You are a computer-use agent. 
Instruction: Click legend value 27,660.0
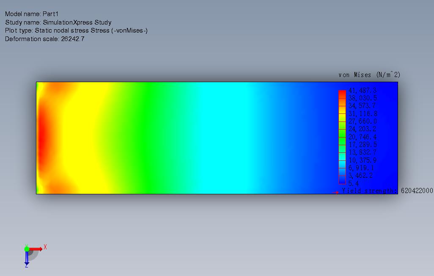pos(363,121)
